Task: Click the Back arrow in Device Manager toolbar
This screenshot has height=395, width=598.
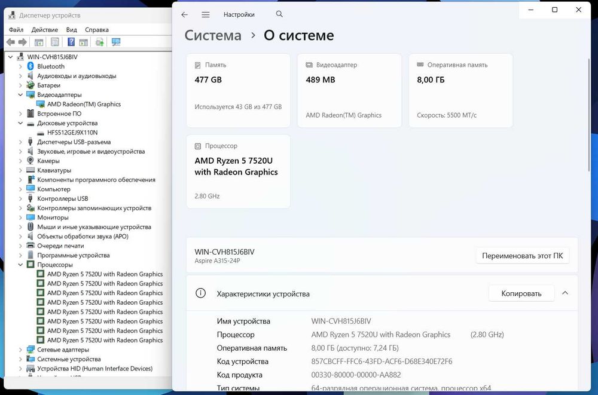Action: [11, 42]
